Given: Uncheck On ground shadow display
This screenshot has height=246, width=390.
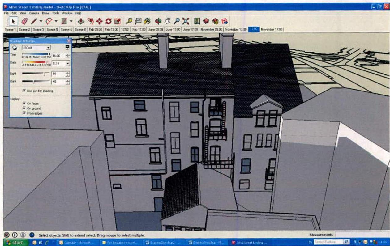Looking at the screenshot, I should [24, 108].
